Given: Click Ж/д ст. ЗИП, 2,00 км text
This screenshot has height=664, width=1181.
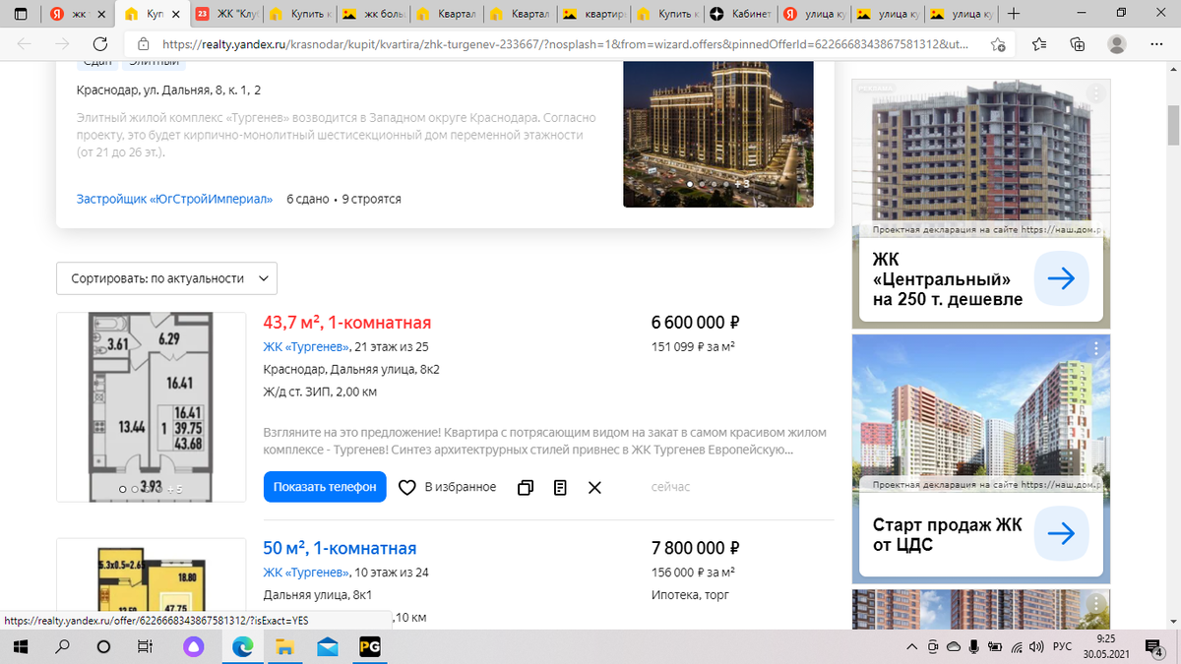Looking at the screenshot, I should (x=320, y=392).
